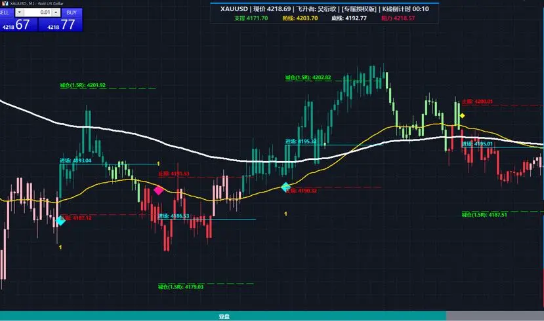Click the cyan diamond marker near 止损 4187.12

click(x=60, y=221)
